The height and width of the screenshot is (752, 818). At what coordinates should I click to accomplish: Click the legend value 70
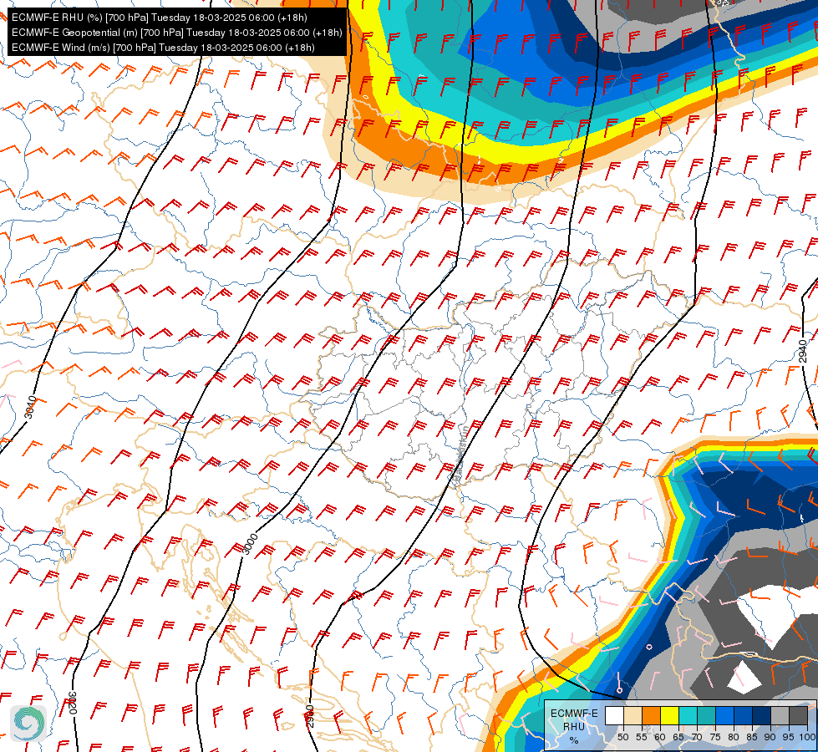click(697, 737)
